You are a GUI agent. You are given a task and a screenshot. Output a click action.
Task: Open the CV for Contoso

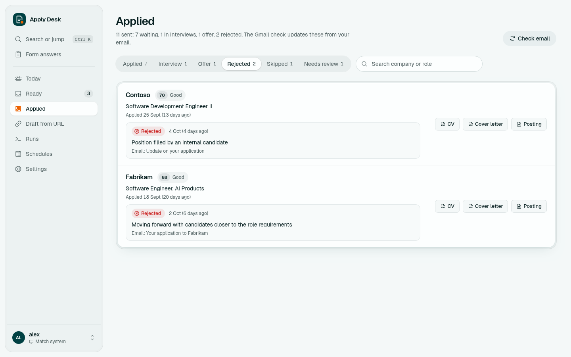pyautogui.click(x=447, y=124)
